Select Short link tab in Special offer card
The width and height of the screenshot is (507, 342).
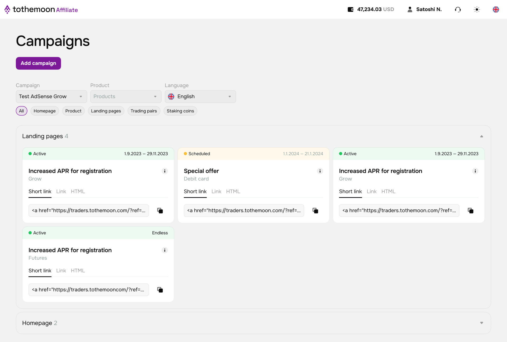(x=195, y=192)
